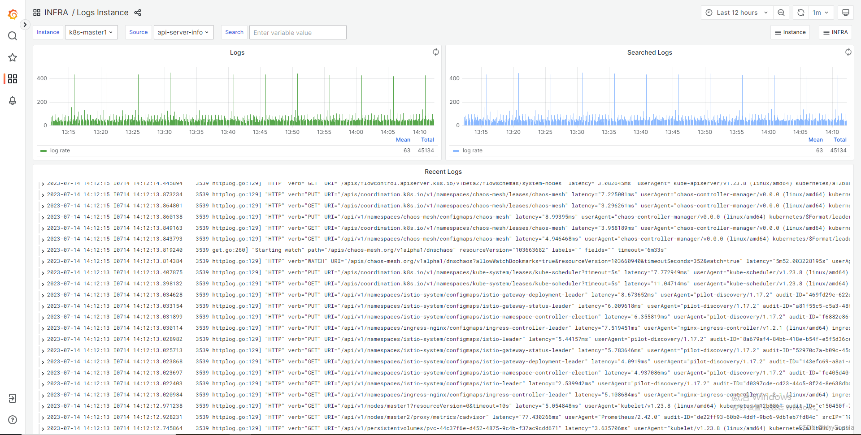This screenshot has width=861, height=435.
Task: Open the Instance dashboard links menu
Action: coord(790,32)
